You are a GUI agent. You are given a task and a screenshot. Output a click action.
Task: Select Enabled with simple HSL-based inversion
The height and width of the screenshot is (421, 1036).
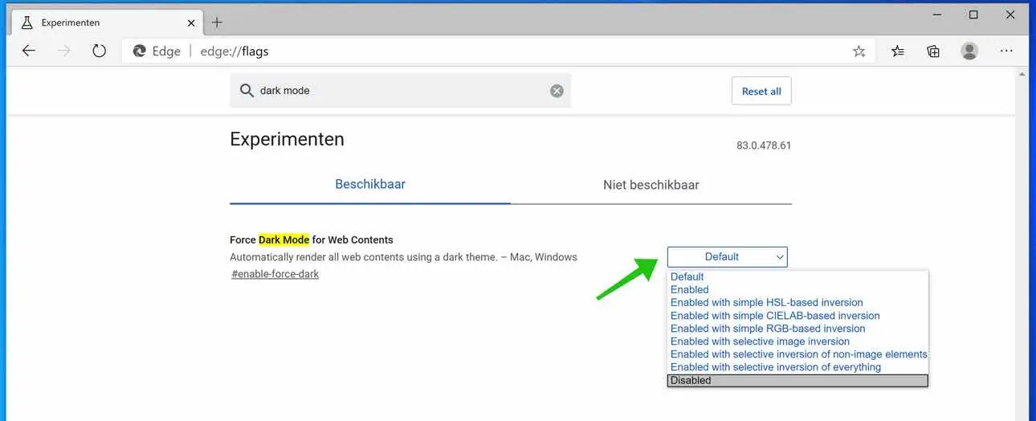pyautogui.click(x=797, y=303)
